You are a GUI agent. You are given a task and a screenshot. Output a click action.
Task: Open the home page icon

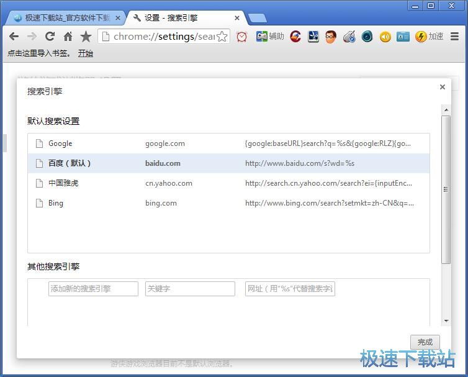coord(68,37)
